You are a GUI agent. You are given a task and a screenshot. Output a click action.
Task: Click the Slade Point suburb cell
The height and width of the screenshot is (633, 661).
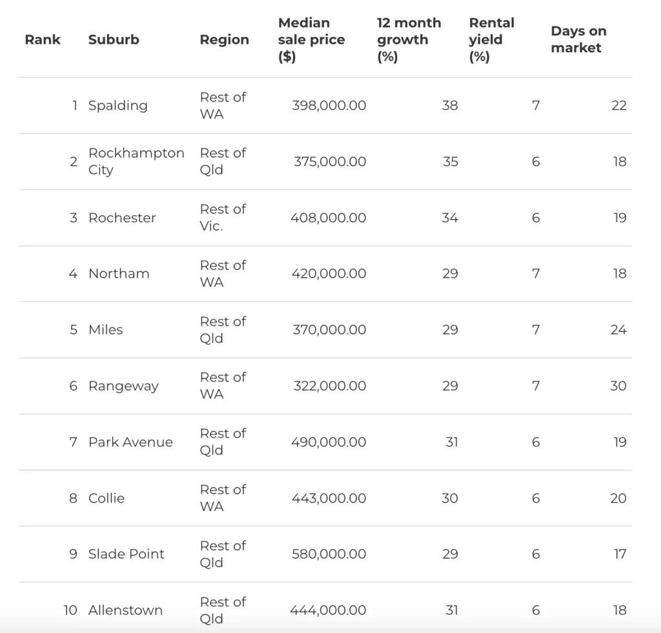[x=127, y=554]
